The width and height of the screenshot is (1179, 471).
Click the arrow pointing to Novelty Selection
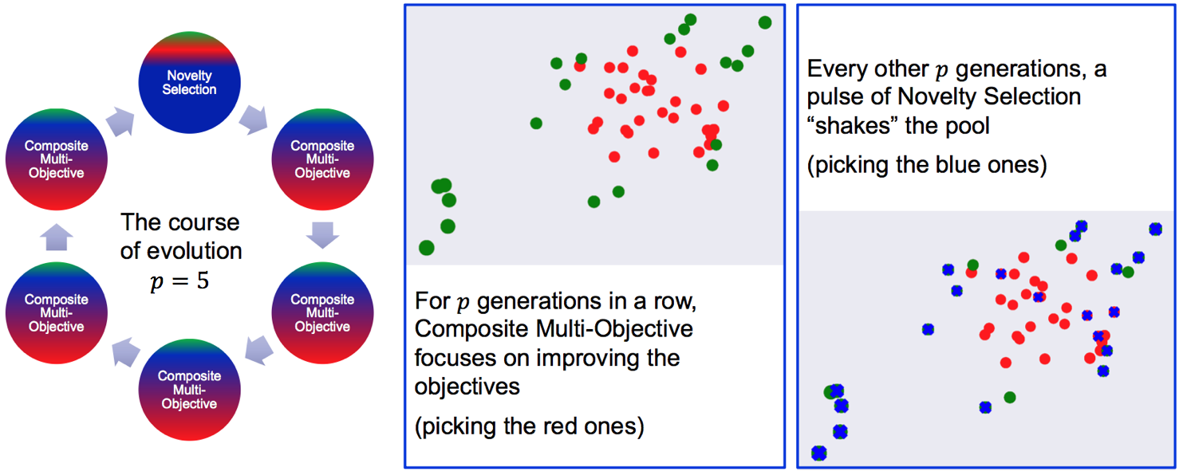pos(122,120)
